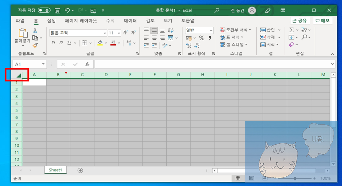The width and height of the screenshot is (342, 186).
Task: Switch to the 보기 tab
Action: tap(168, 21)
